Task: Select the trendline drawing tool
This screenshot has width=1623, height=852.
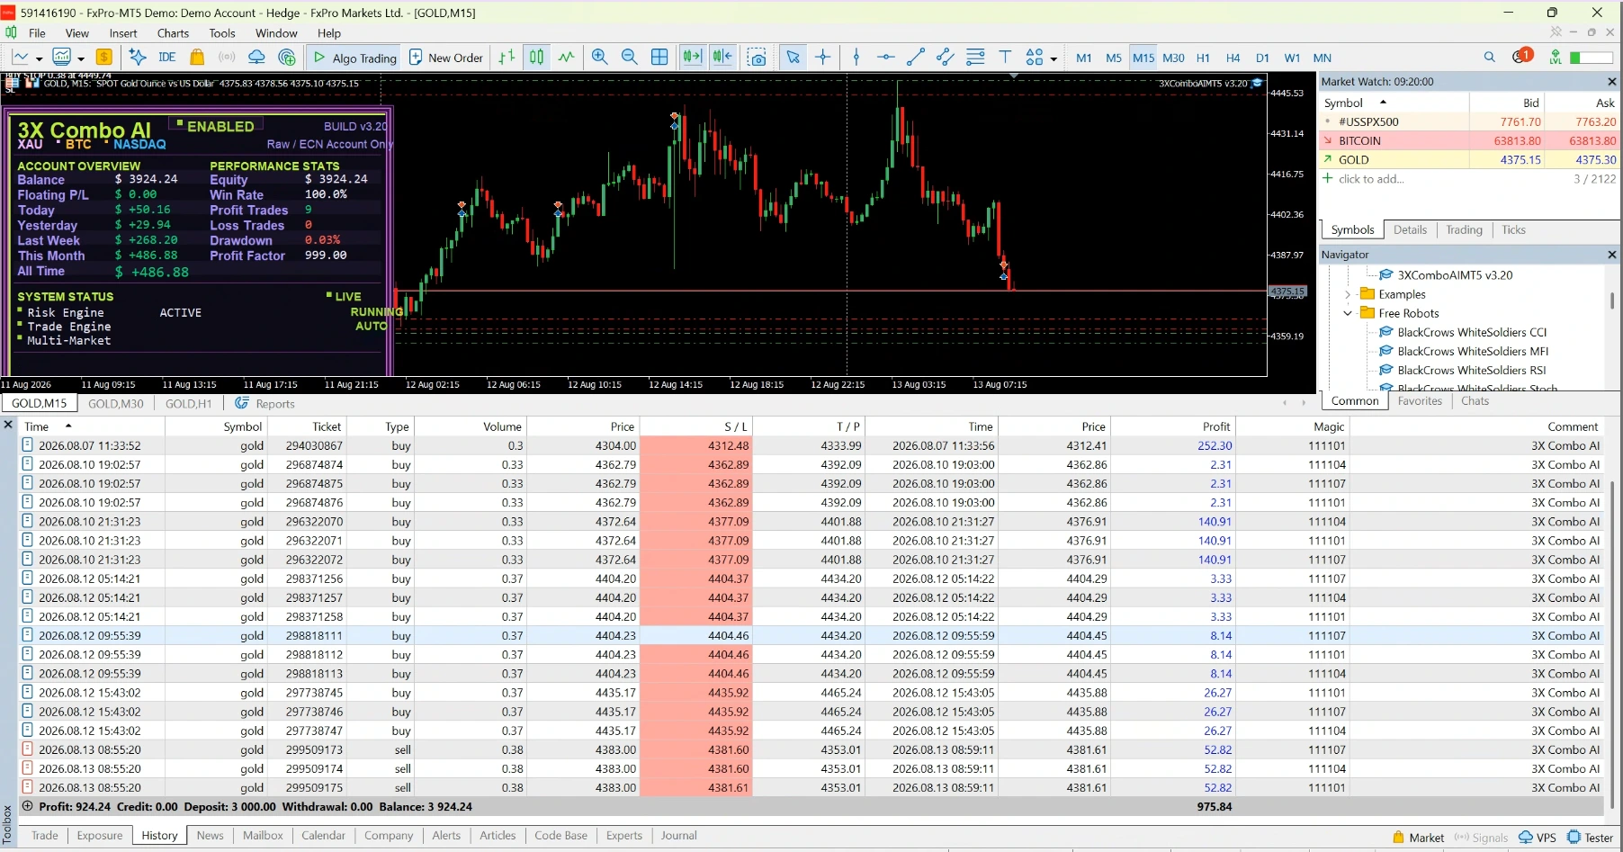Action: click(916, 58)
